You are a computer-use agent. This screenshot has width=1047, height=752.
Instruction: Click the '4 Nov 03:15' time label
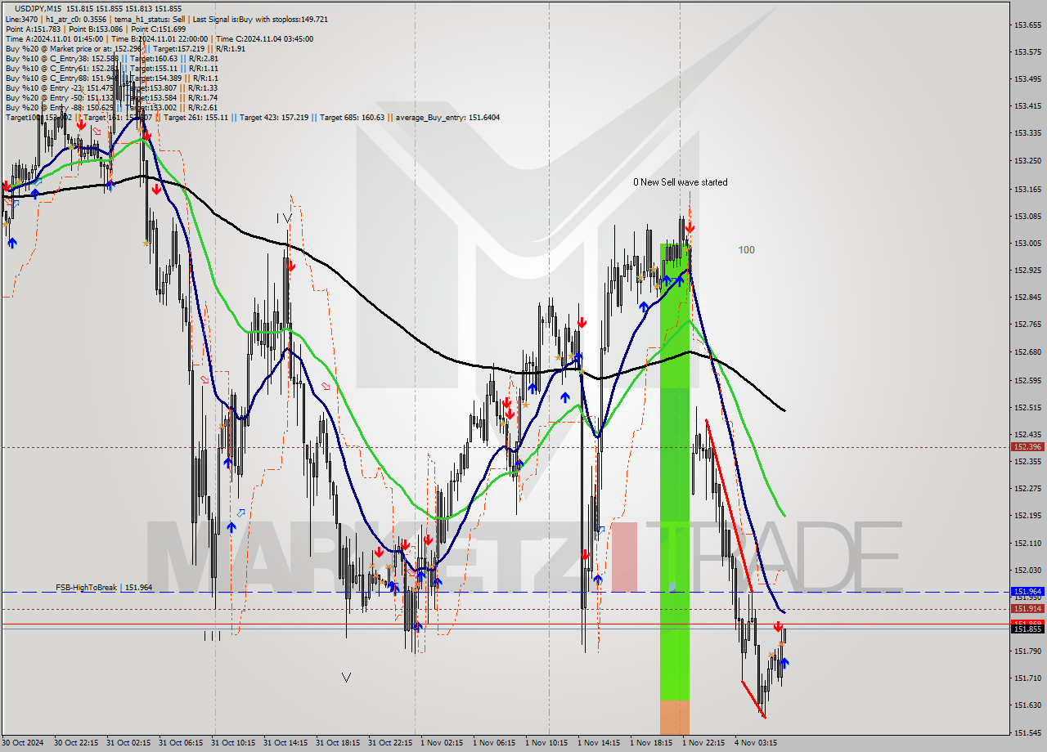click(x=756, y=743)
